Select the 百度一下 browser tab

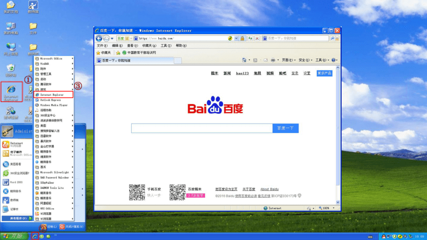pyautogui.click(x=135, y=60)
